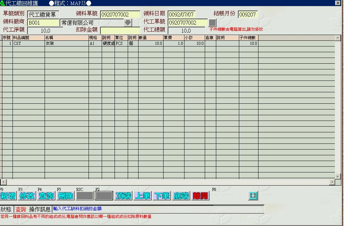Click the 扣除金額 input field

click(120, 31)
